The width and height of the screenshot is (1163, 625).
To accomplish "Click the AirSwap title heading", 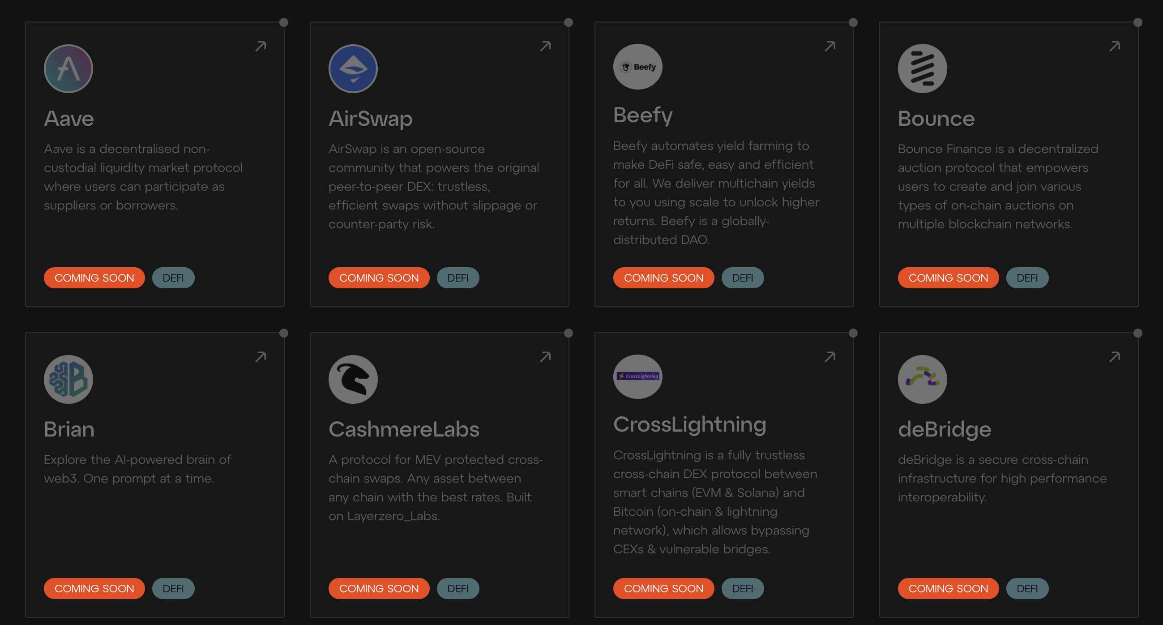I will [x=370, y=118].
